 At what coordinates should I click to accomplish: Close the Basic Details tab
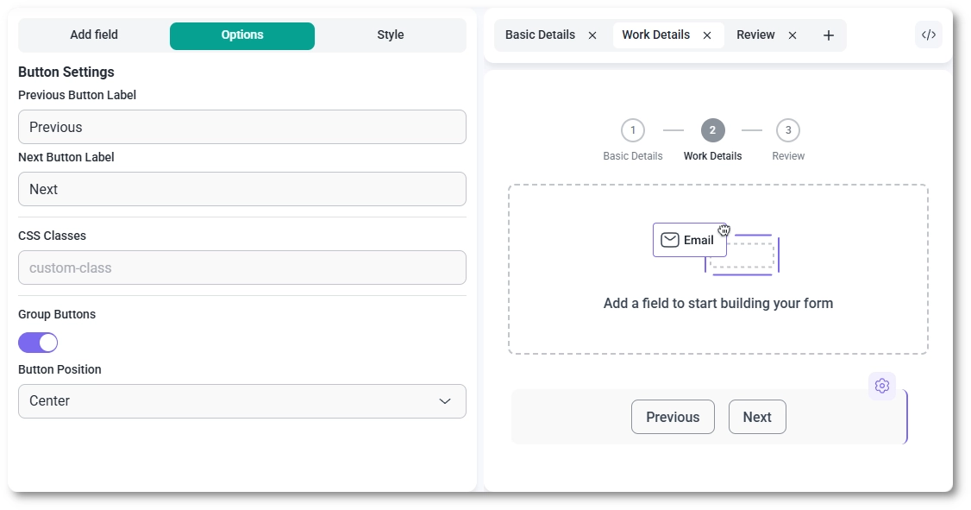pyautogui.click(x=592, y=35)
